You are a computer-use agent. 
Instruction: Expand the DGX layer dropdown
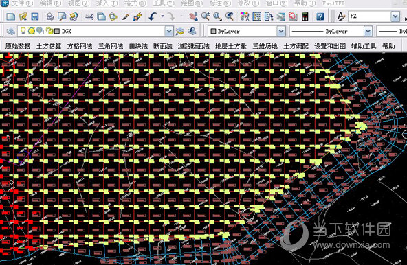[169, 32]
